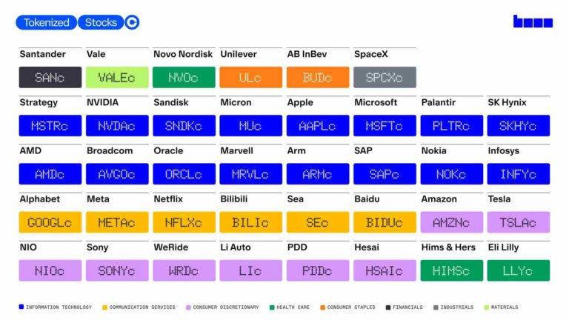This screenshot has height=320, width=569.
Task: Click the Consumer Discretionary legend label
Action: coord(226,307)
